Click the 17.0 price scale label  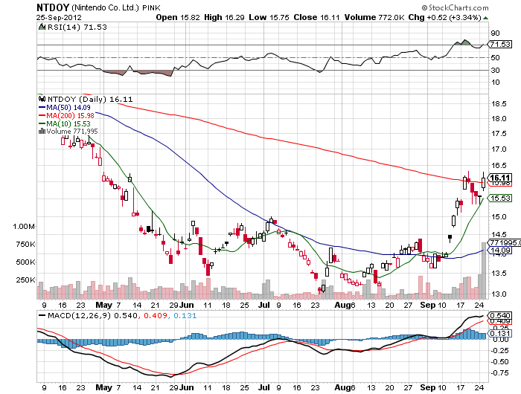pos(499,149)
